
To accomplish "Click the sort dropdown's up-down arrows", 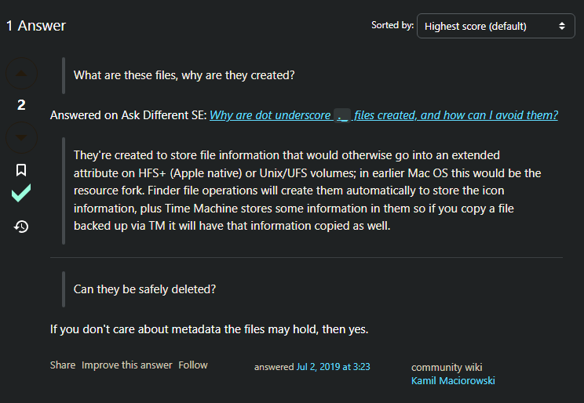I will (x=562, y=26).
